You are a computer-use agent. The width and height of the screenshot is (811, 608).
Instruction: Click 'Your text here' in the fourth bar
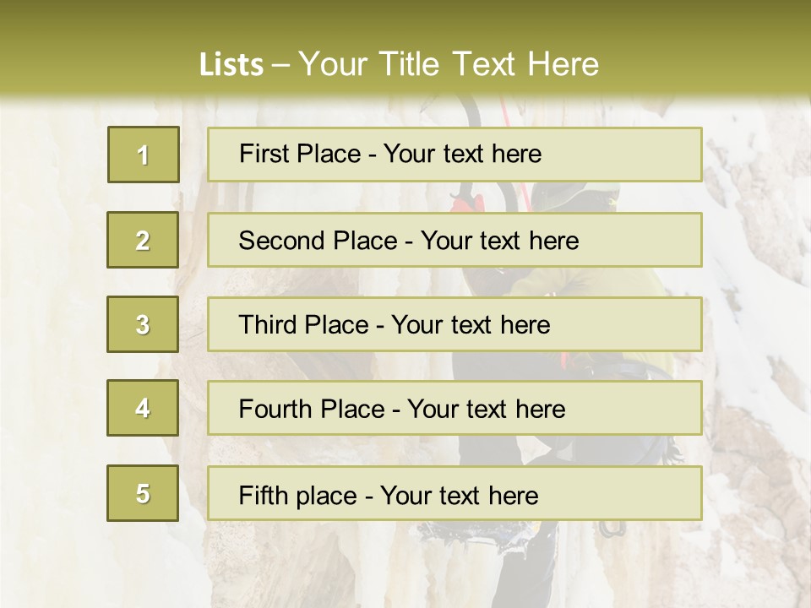click(x=487, y=410)
